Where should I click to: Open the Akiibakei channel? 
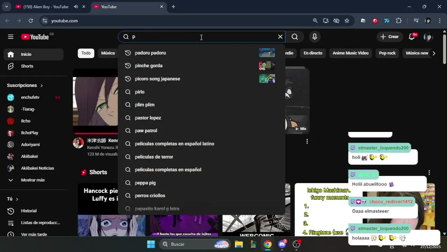34,156
